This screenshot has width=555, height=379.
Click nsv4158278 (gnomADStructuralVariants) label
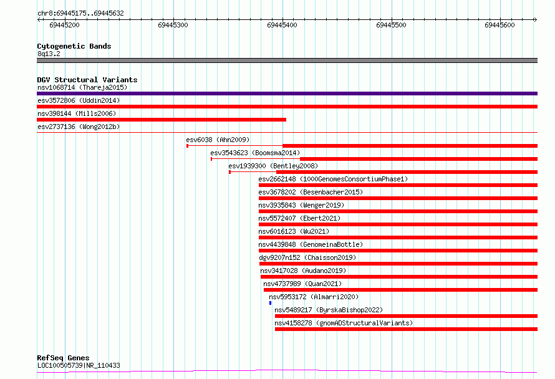(344, 323)
